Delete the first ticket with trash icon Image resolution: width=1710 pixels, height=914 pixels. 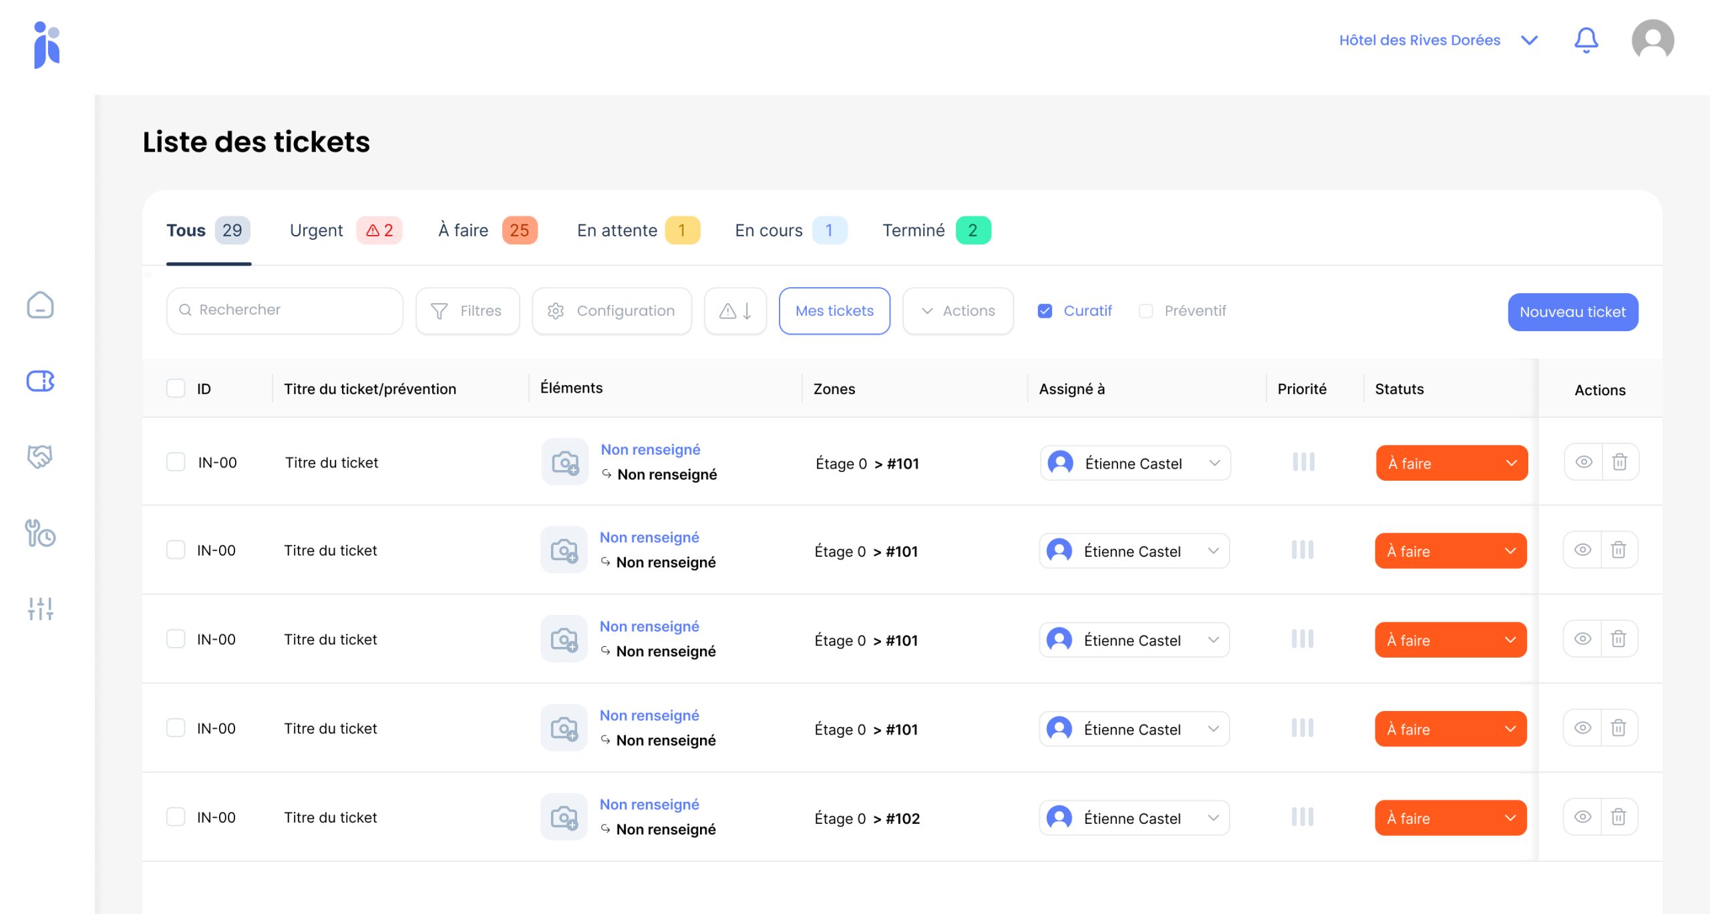click(1620, 462)
